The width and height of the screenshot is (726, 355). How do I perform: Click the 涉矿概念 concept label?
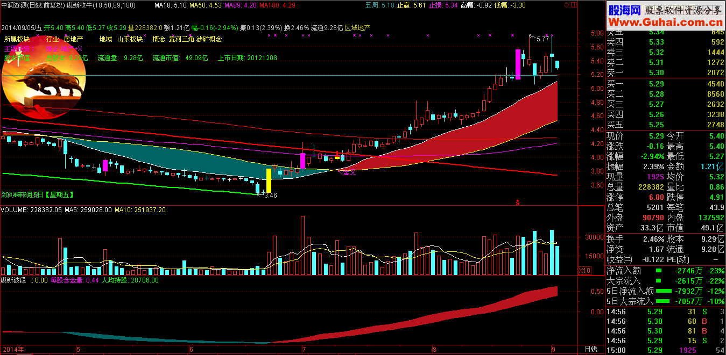[209, 39]
